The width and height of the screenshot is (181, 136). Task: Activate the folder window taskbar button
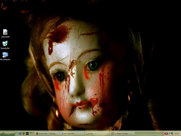pyautogui.click(x=97, y=134)
